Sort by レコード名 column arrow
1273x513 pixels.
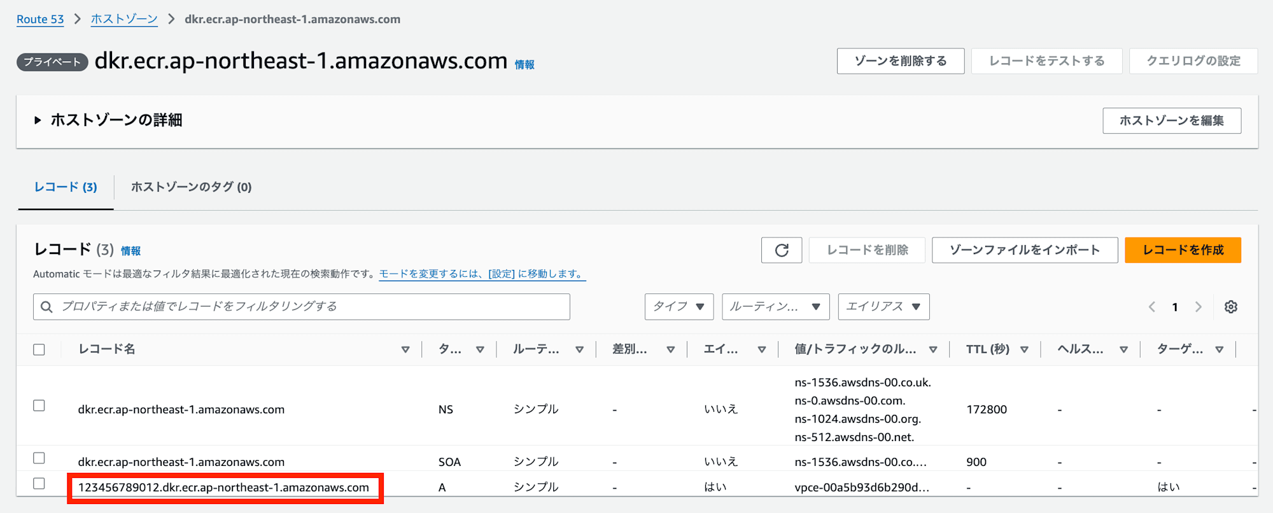pyautogui.click(x=405, y=349)
